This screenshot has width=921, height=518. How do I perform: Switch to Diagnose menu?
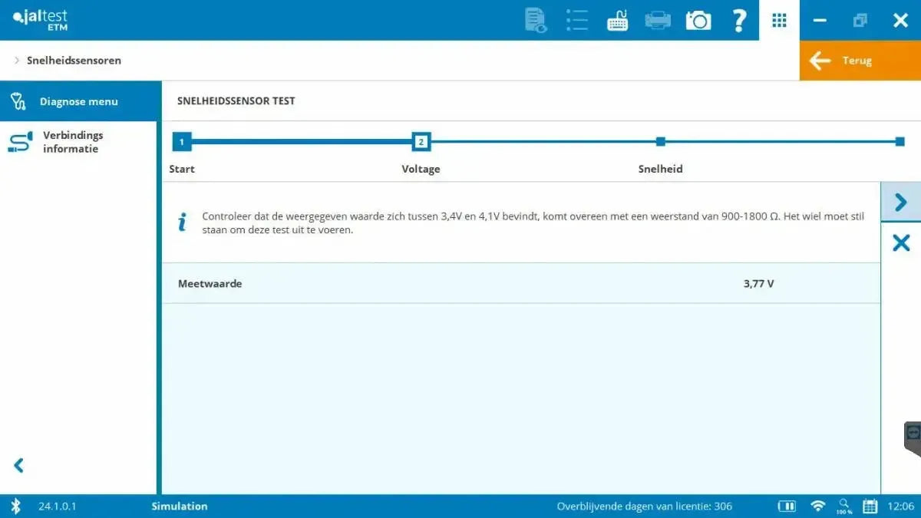(x=77, y=101)
